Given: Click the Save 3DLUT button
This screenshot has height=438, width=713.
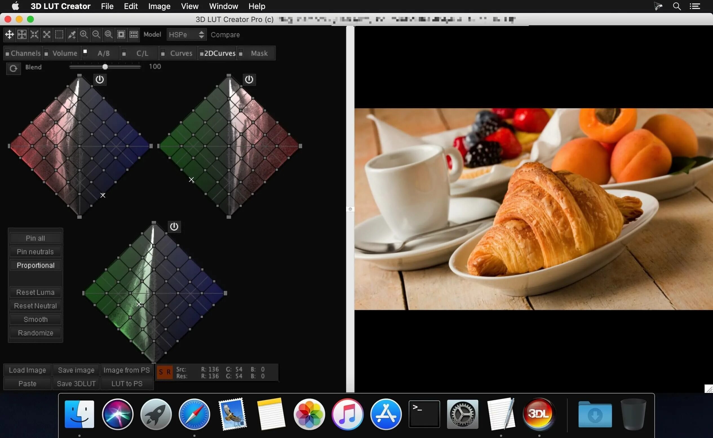Looking at the screenshot, I should pos(76,383).
